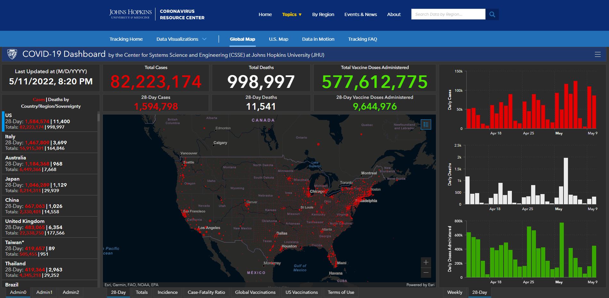Image resolution: width=609 pixels, height=298 pixels.
Task: Select US in the country list
Action: coord(50,121)
